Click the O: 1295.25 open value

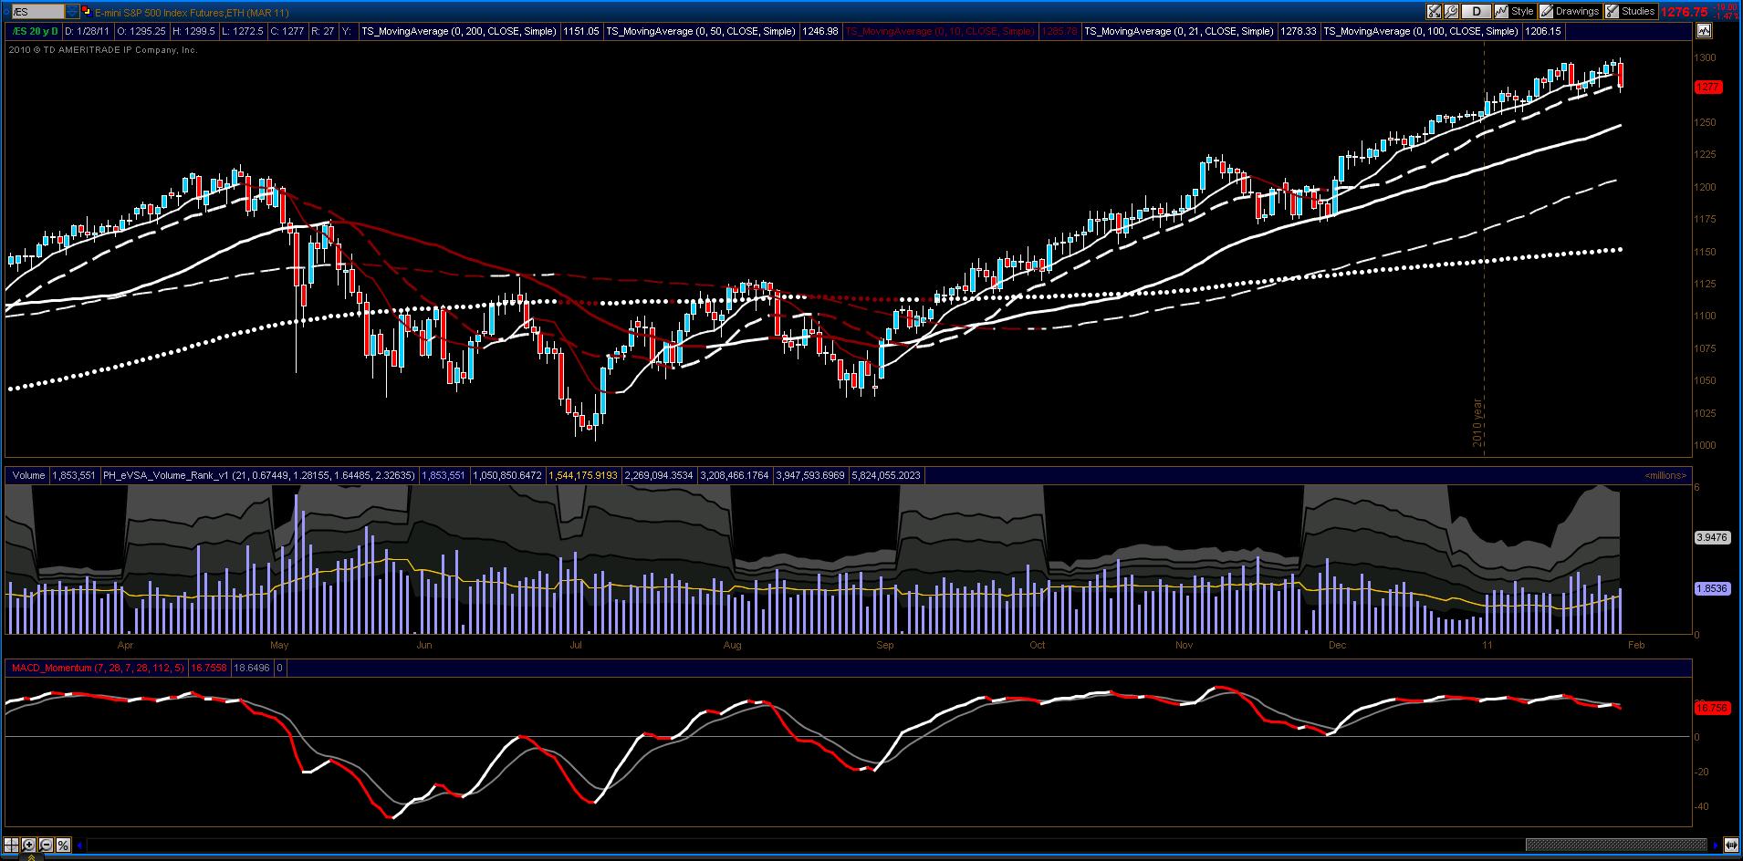141,31
